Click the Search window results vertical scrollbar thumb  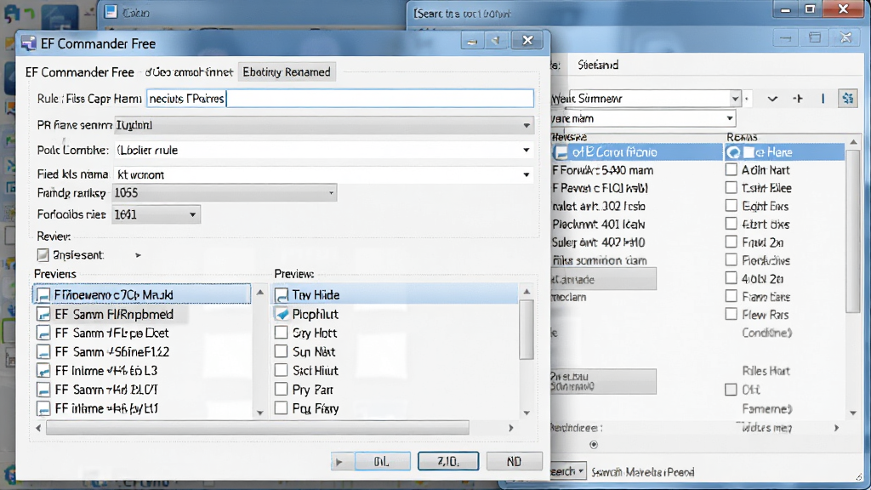click(853, 230)
